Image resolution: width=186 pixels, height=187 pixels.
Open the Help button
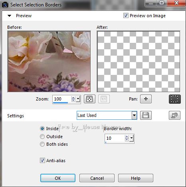point(136,178)
